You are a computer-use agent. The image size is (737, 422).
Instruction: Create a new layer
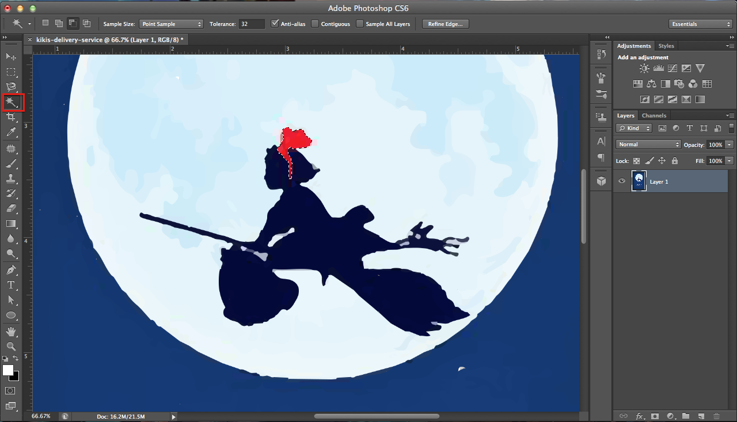(701, 416)
